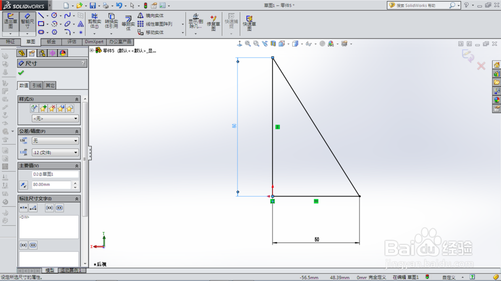Click the 80.00mm dimension value field
Viewport: 501px width, 281px height.
tap(52, 184)
